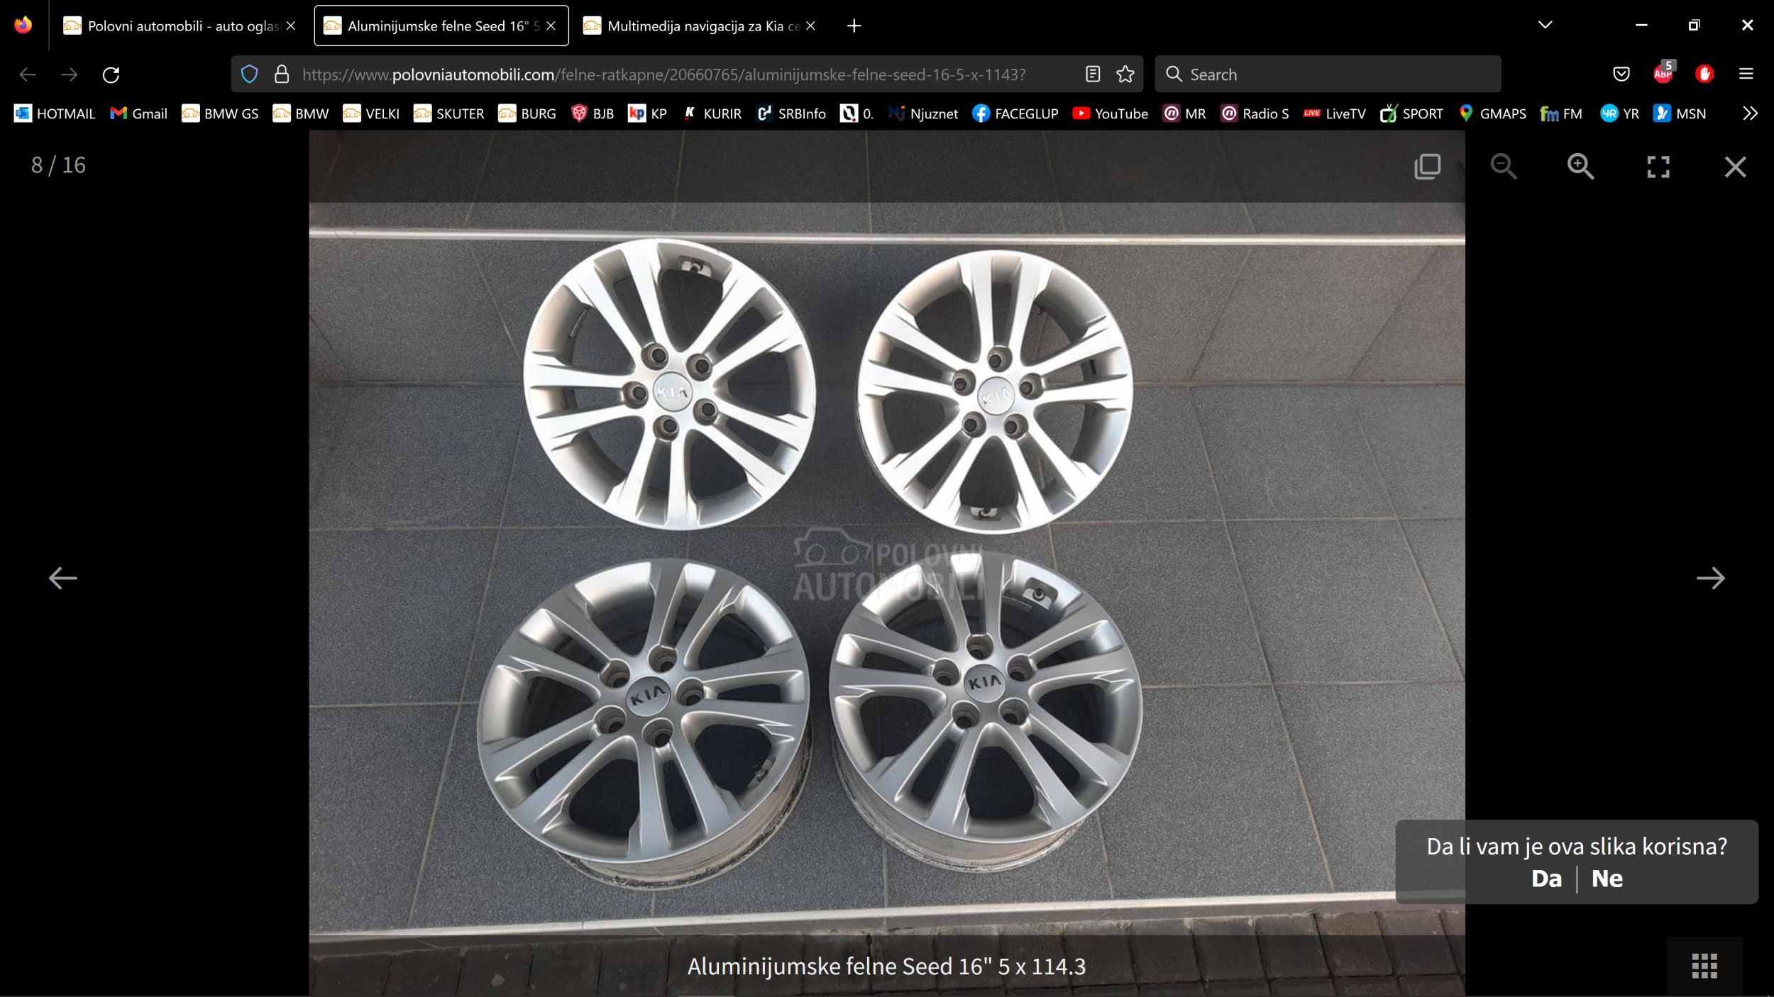Screen dimensions: 1774x997
Task: Bookmark this page with star
Action: click(1125, 74)
